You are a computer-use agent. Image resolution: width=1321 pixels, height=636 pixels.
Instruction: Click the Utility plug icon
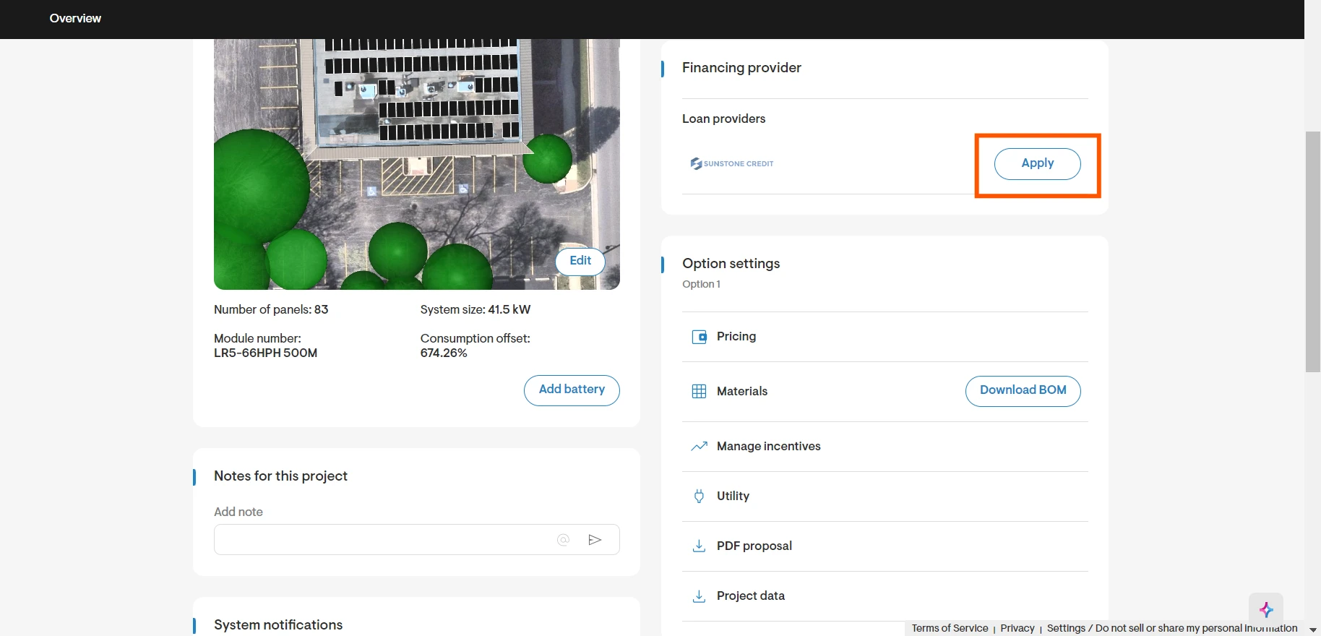coord(699,497)
